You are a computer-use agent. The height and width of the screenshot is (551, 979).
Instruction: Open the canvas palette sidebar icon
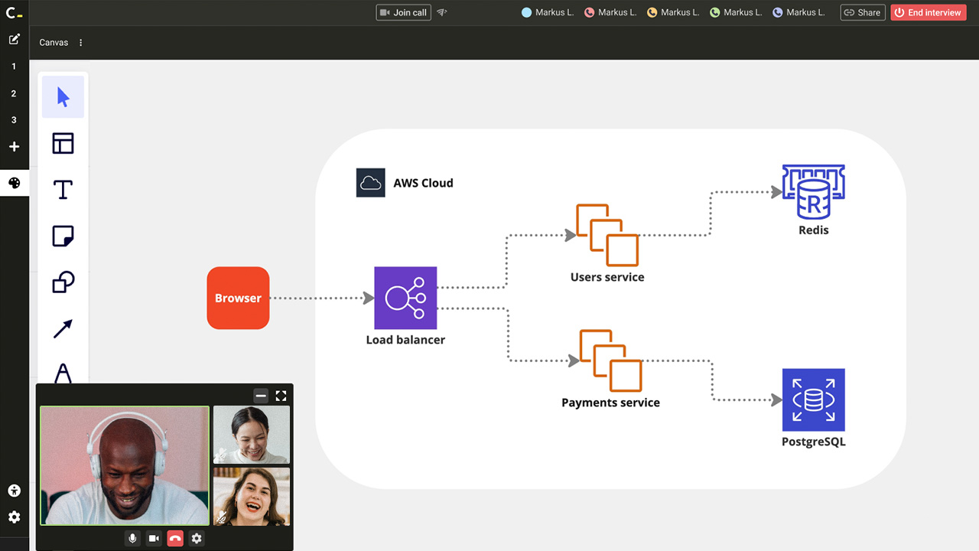tap(14, 183)
